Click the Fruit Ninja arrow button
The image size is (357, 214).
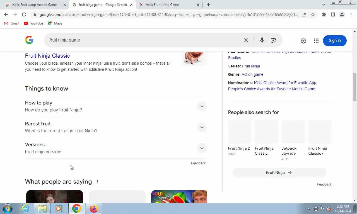[279, 172]
